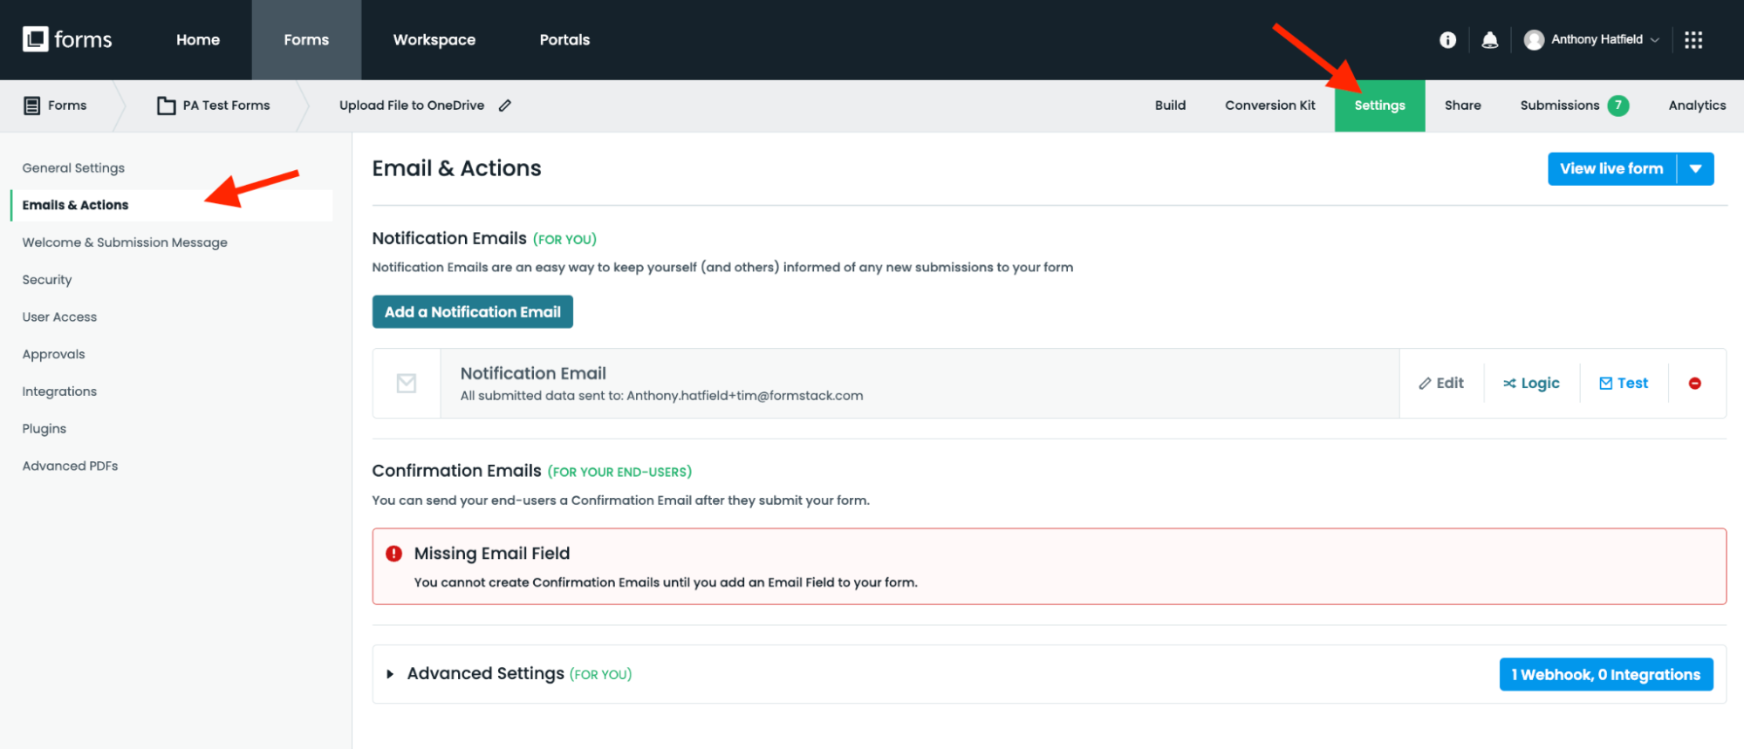Click the pencil icon to rename form
The image size is (1744, 749).
tap(505, 106)
